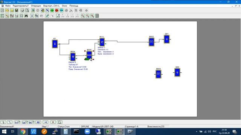241x135 pixels.
Task: Click the Страница:1-A status text
Action: point(132,127)
